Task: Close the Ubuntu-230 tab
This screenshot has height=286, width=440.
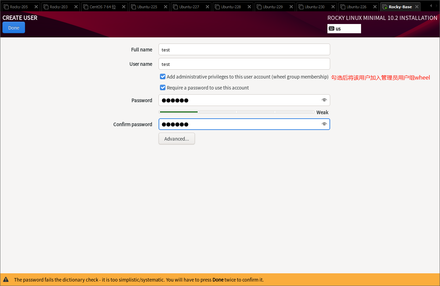Action: click(333, 7)
